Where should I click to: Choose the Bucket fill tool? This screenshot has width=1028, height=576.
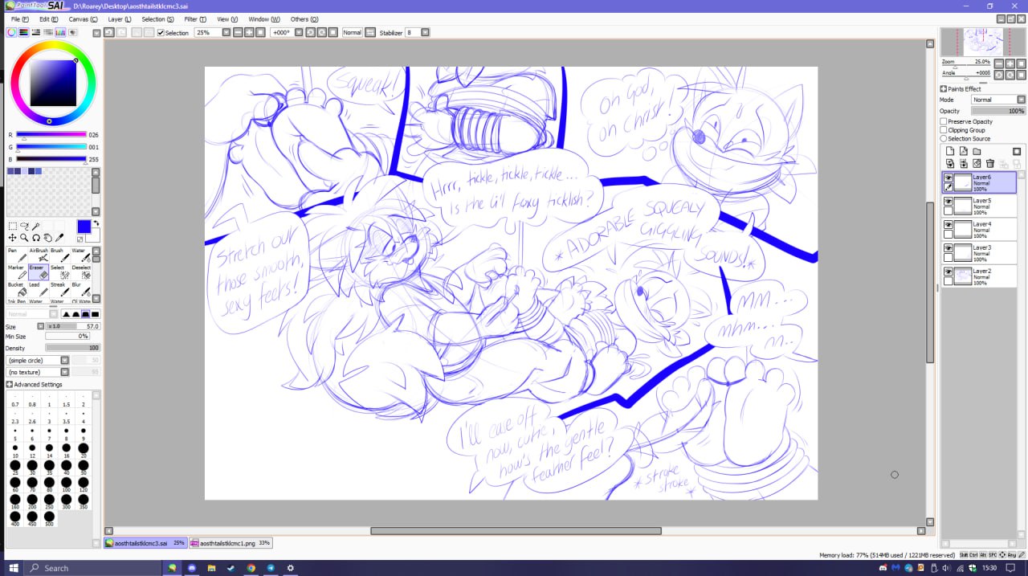17,288
